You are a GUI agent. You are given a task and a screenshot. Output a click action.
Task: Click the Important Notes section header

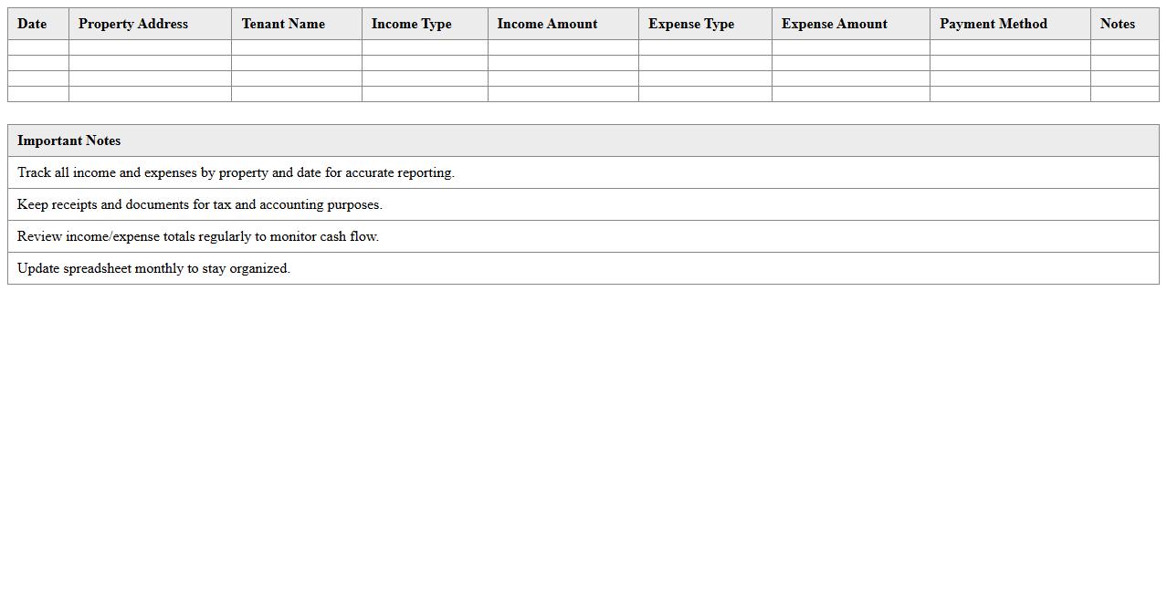(69, 140)
